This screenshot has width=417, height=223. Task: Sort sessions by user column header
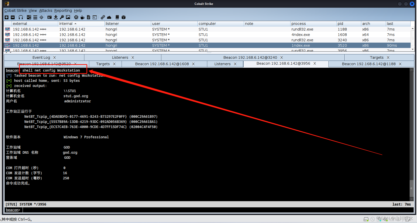click(174, 24)
